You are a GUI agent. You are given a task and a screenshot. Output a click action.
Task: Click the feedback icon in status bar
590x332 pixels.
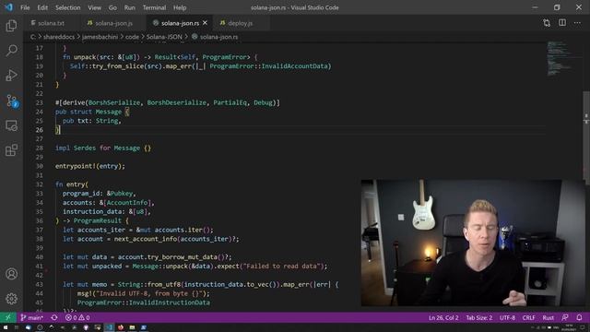coord(565,317)
